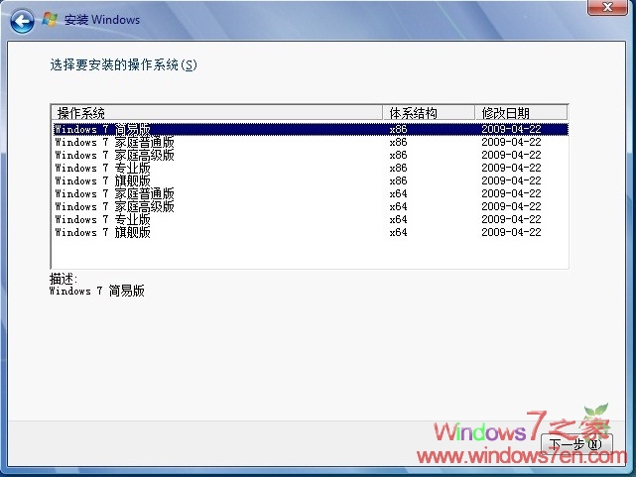This screenshot has width=636, height=477.
Task: Select x86 Windows 7 专业版 row
Action: (310, 169)
